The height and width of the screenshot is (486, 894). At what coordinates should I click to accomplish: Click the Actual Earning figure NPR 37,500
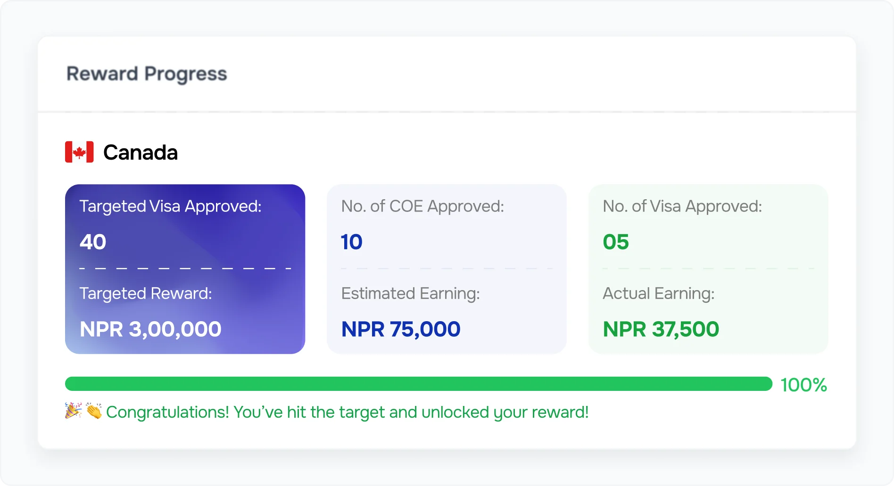pyautogui.click(x=661, y=329)
